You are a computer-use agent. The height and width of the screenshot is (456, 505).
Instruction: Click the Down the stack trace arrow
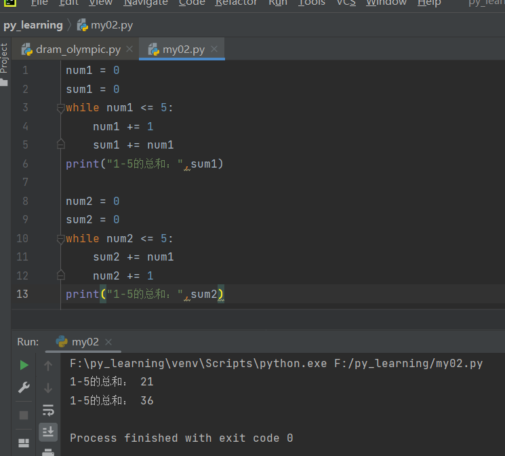[48, 387]
